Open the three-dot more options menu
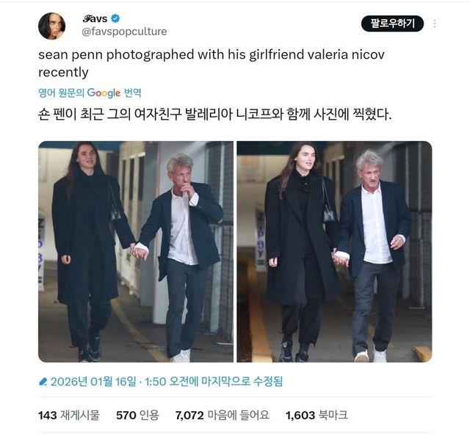Screen dimensions: 470x442 click(x=434, y=23)
